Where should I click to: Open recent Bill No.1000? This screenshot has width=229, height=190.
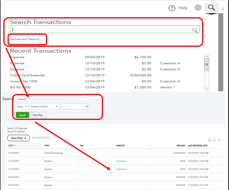(x=20, y=87)
